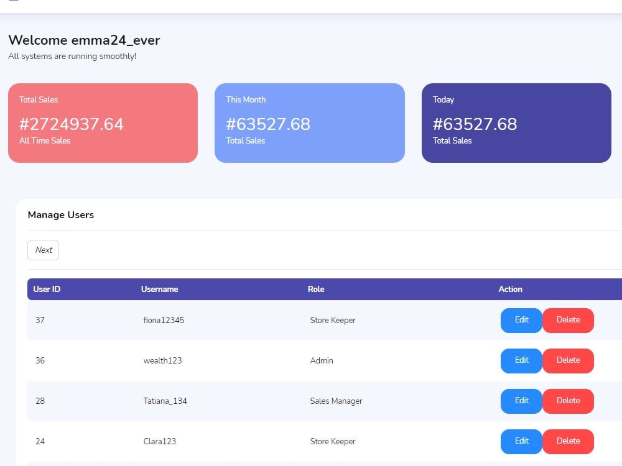Click the Action column header
The height and width of the screenshot is (466, 622).
point(510,289)
